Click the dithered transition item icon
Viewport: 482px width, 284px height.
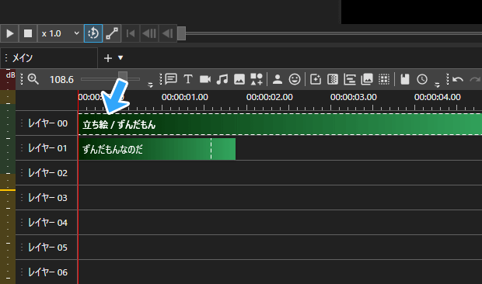(x=333, y=79)
